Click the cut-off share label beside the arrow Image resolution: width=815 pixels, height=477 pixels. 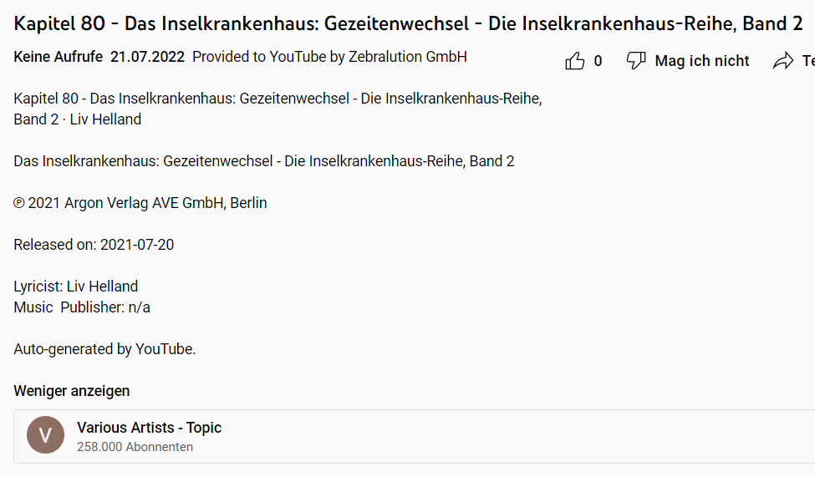(807, 61)
